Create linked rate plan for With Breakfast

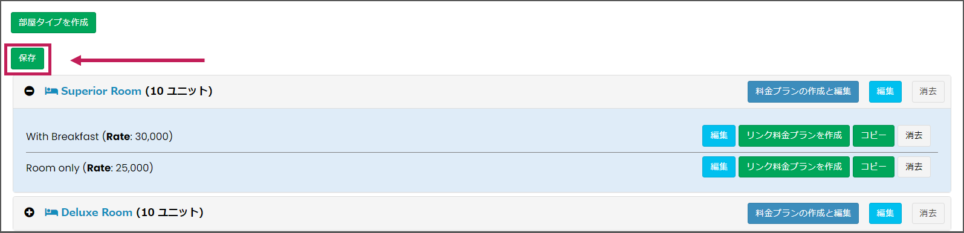(794, 136)
